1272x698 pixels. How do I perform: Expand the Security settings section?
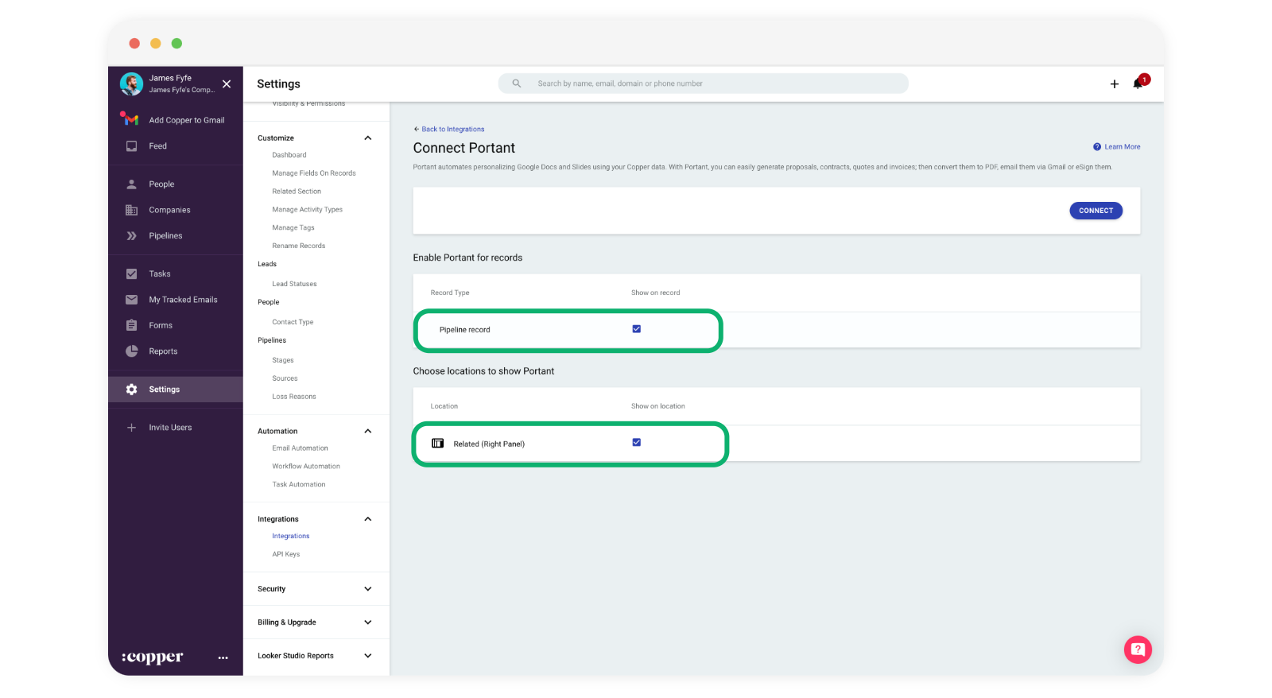367,589
